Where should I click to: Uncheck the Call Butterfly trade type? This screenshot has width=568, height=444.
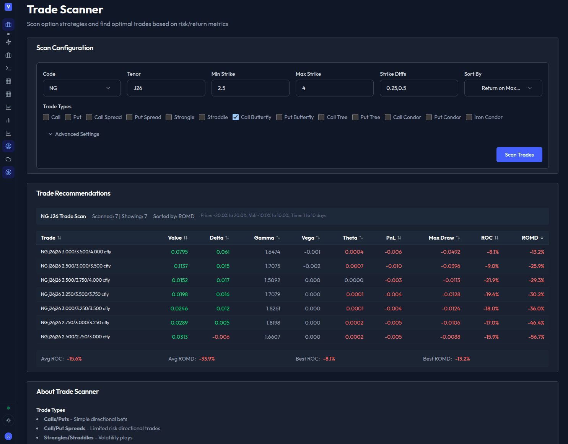pyautogui.click(x=235, y=117)
